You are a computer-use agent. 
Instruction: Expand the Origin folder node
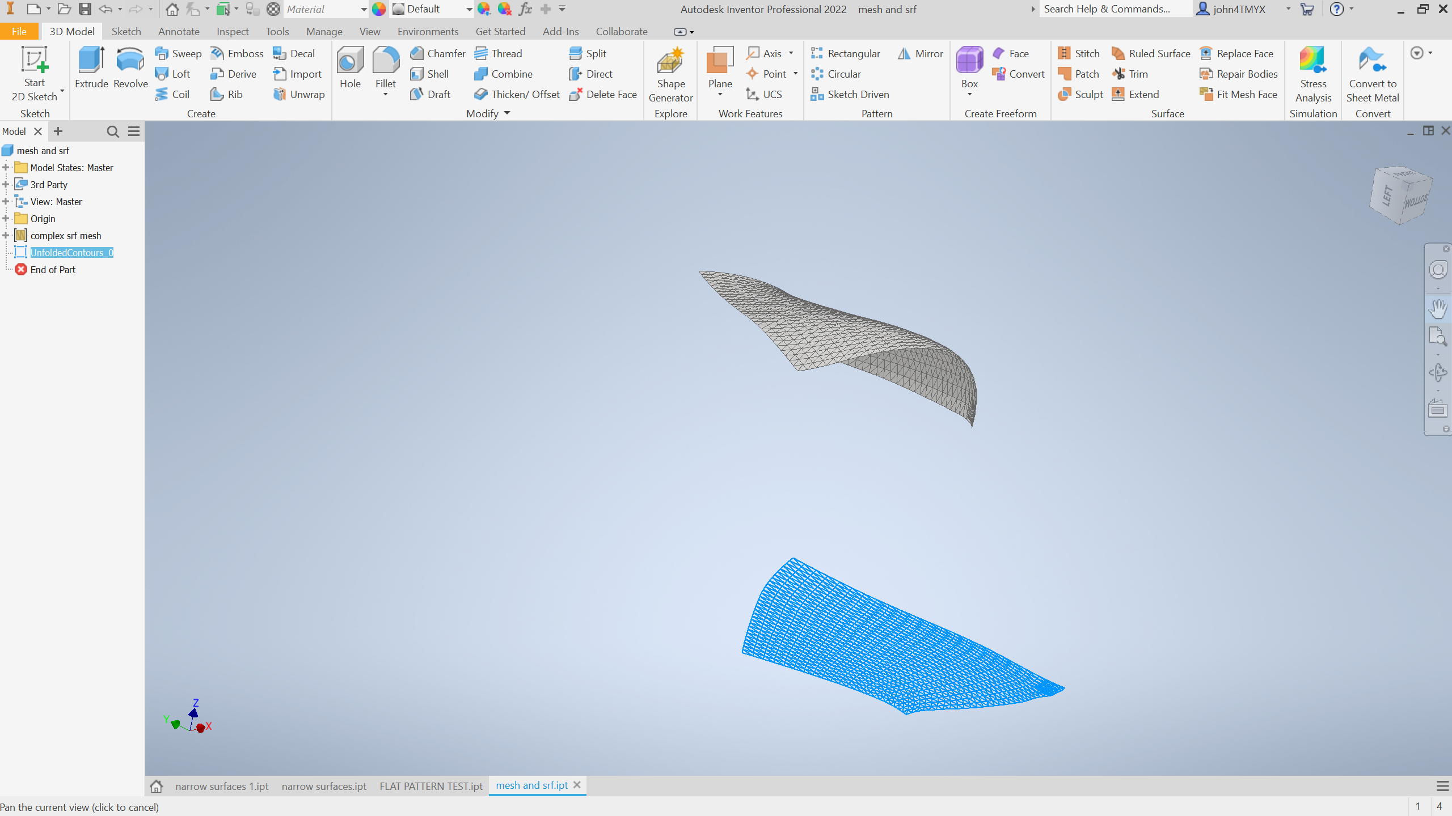tap(6, 219)
